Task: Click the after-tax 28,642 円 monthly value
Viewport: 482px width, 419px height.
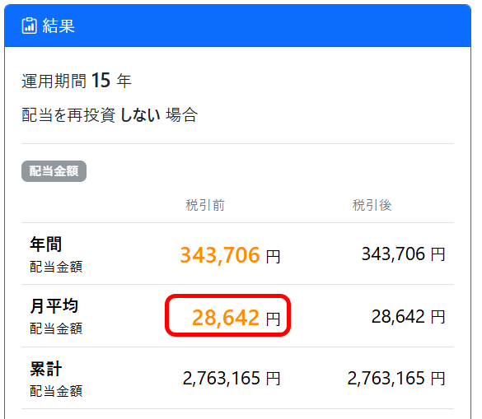Action: pyautogui.click(x=408, y=317)
